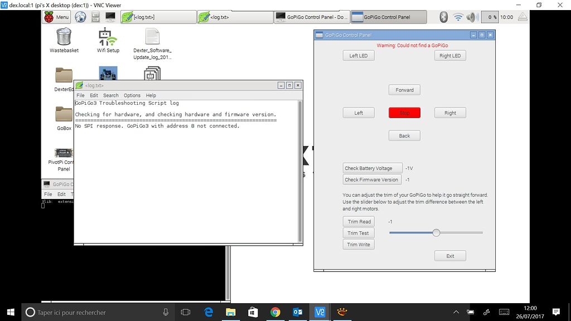Viewport: 571px width, 321px height.
Task: Open the Dexter Software Update log file icon
Action: tap(152, 37)
